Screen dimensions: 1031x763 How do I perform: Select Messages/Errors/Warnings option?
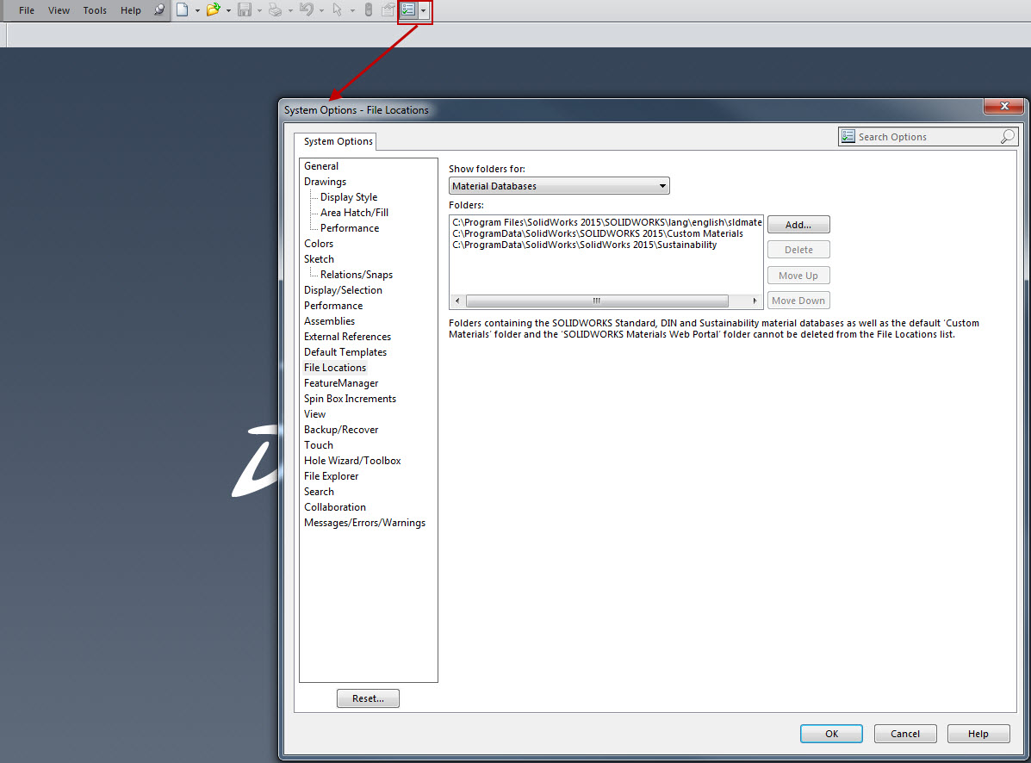(x=364, y=523)
